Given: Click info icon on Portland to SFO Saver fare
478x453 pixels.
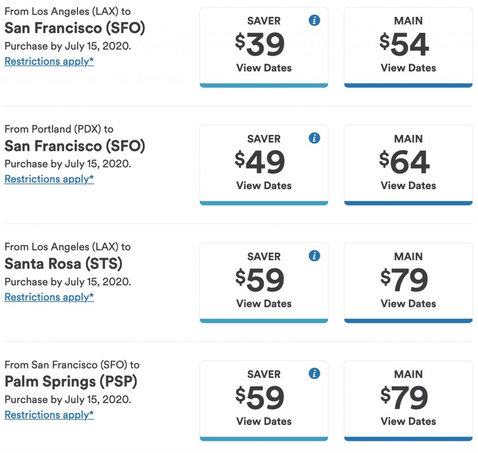Looking at the screenshot, I should tap(315, 138).
